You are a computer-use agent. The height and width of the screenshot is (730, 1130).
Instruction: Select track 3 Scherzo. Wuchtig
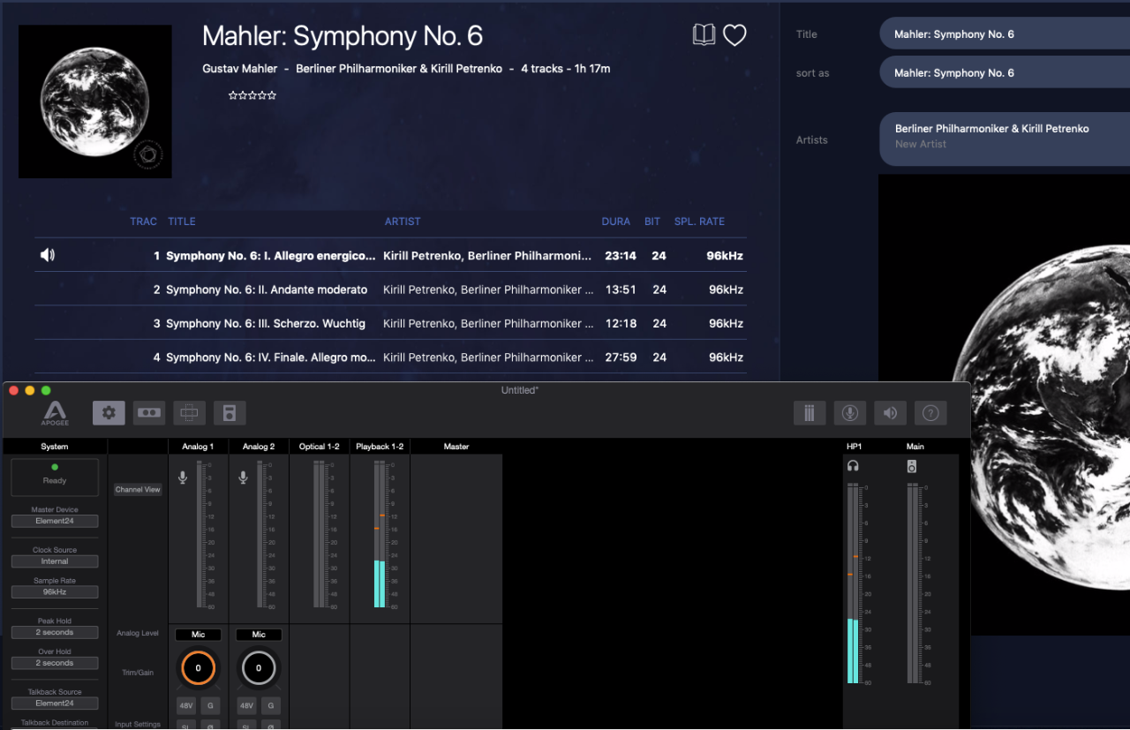265,323
